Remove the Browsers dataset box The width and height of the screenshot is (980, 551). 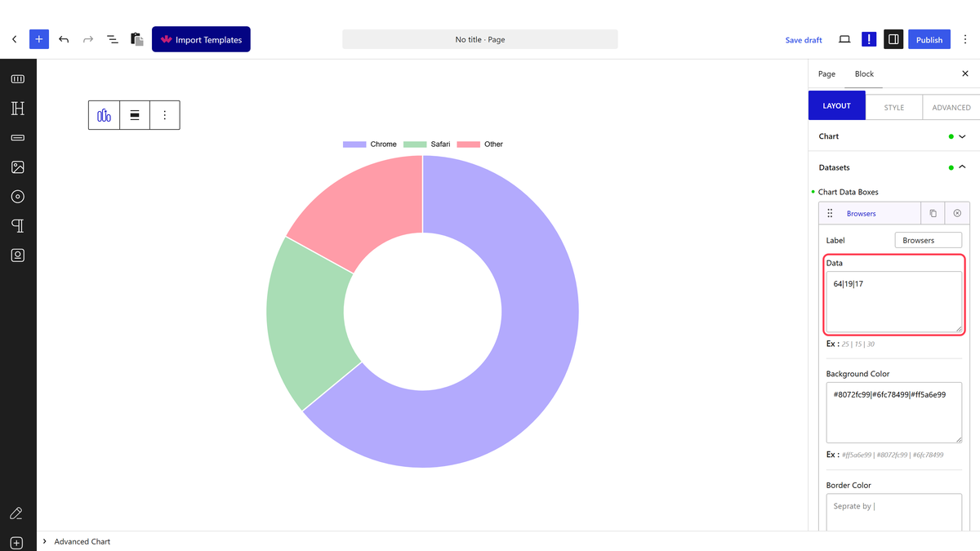pos(957,213)
